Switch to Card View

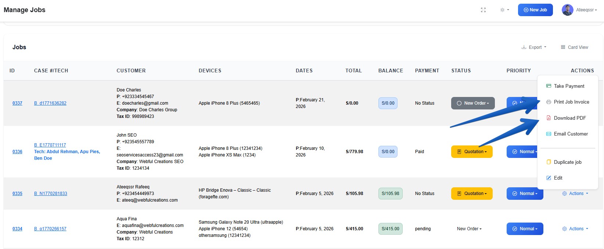pos(574,47)
